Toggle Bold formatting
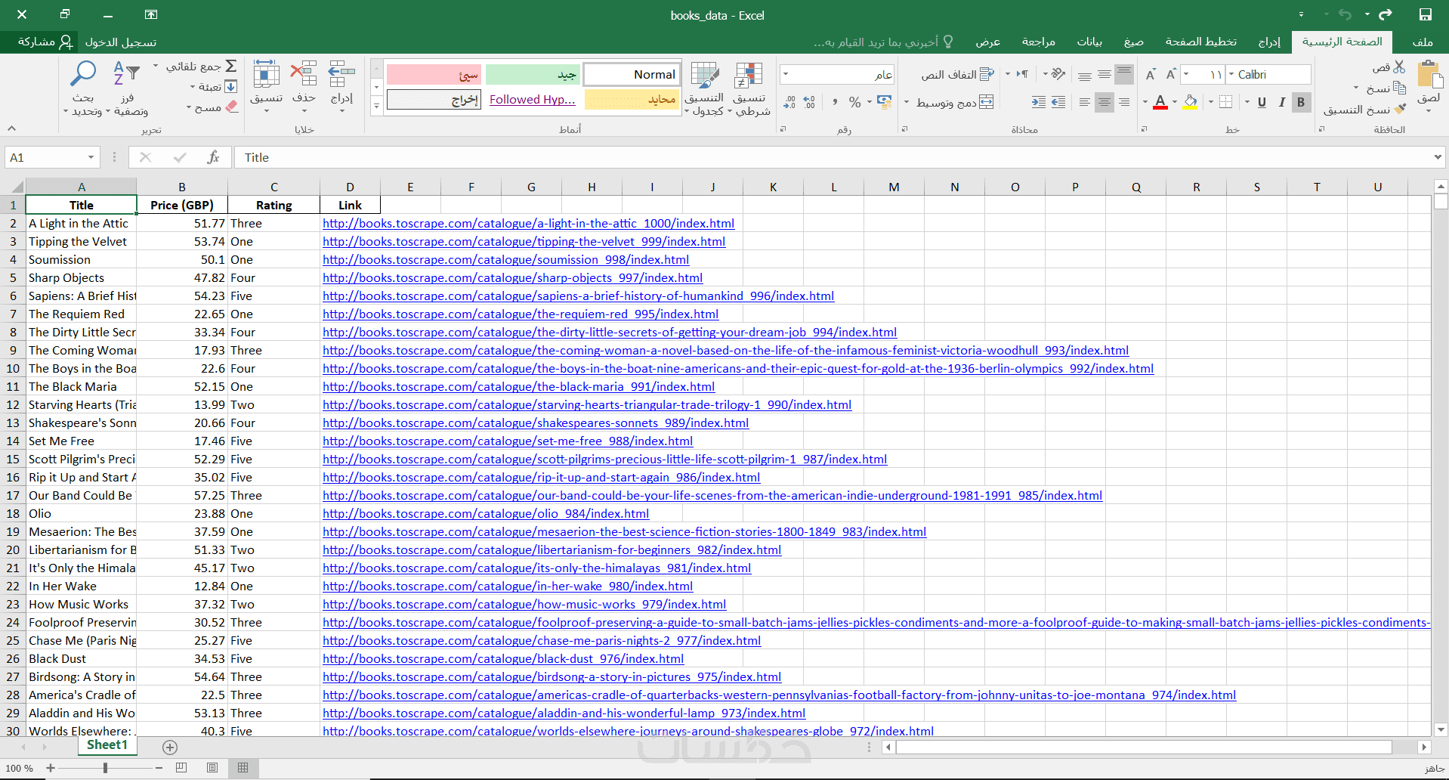The image size is (1449, 780). pos(1301,102)
